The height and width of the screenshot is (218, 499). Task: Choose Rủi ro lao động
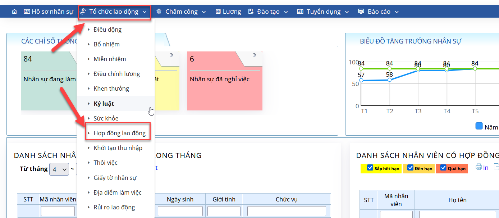(116, 207)
